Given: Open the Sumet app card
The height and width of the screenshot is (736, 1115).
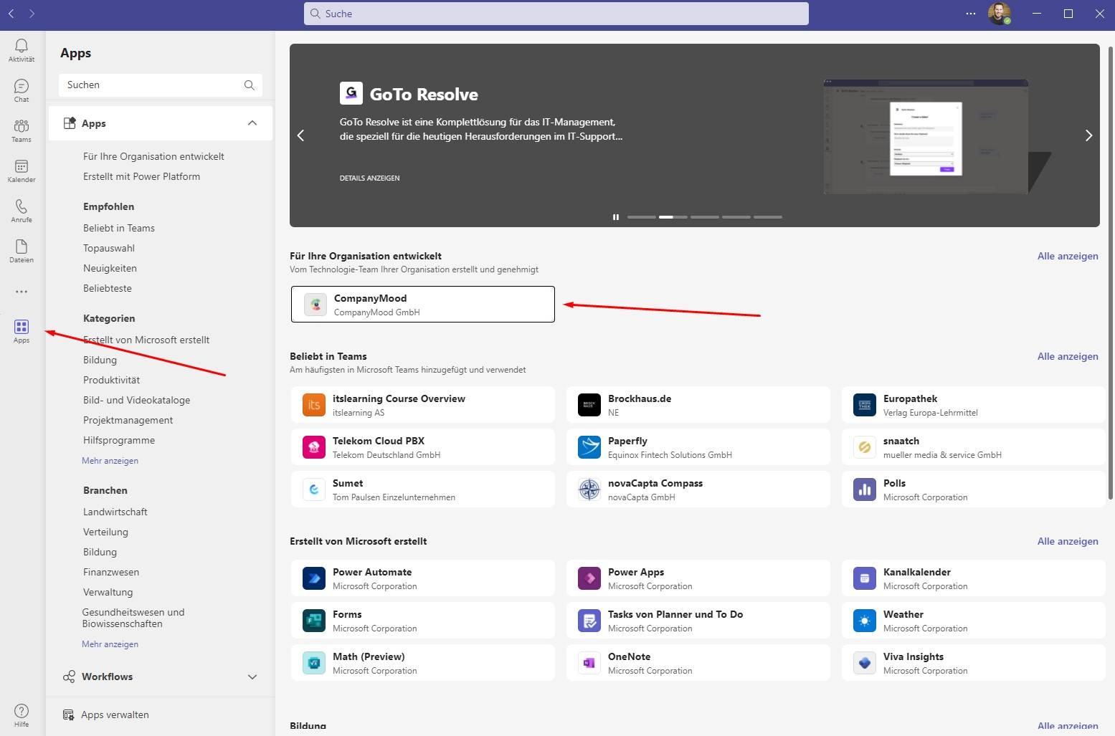Looking at the screenshot, I should click(423, 489).
